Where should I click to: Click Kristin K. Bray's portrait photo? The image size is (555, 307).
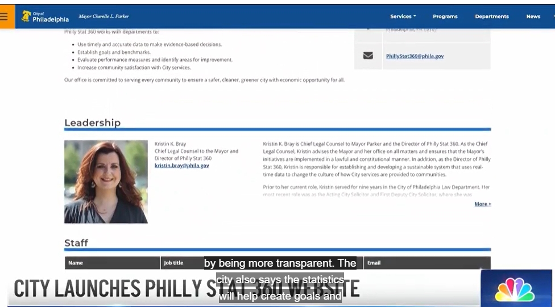click(106, 182)
